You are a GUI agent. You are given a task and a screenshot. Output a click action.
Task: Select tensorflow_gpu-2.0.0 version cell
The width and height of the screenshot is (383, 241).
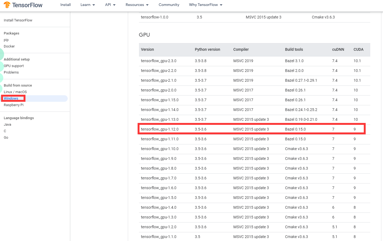[159, 90]
